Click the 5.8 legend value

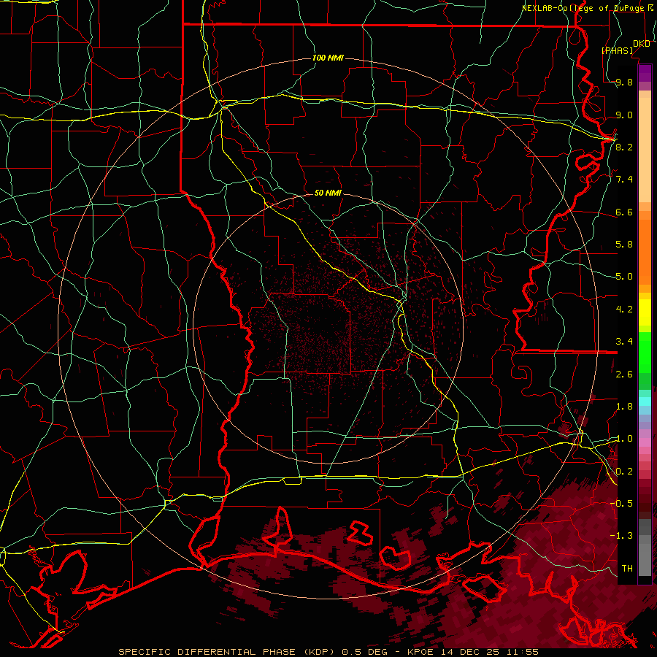click(x=624, y=245)
